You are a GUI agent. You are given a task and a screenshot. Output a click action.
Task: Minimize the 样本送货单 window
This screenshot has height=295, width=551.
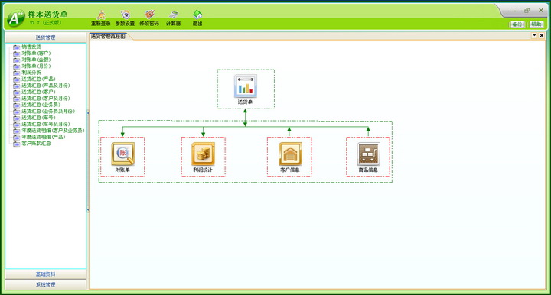514,11
